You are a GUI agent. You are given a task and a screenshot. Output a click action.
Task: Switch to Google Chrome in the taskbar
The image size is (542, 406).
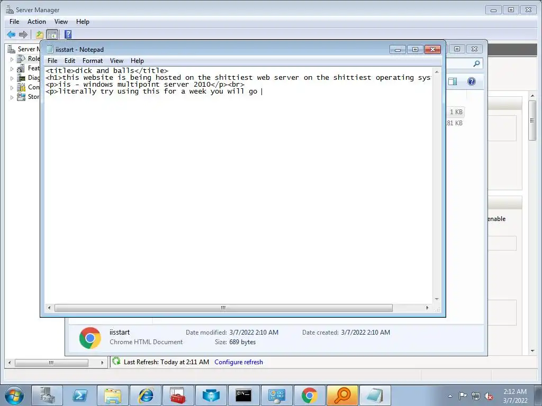[x=309, y=395]
